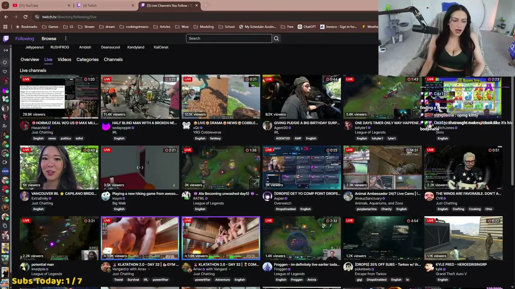Click CYR's channel avatar

(x=429, y=196)
